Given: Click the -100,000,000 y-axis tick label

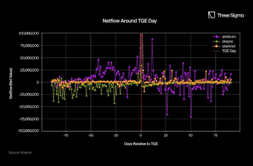Looking at the screenshot, I should (28, 131).
